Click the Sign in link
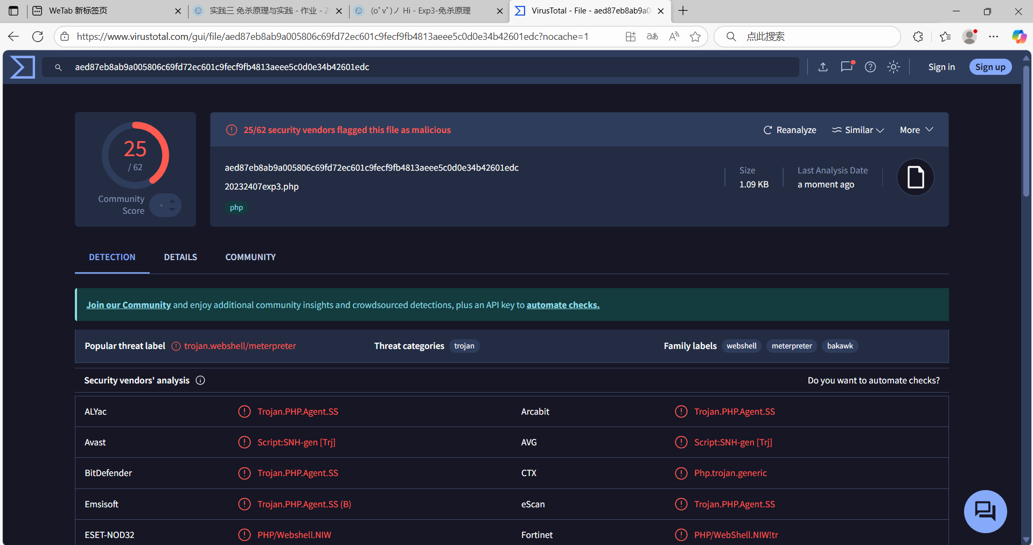Screen dimensions: 1033x545 coord(941,67)
